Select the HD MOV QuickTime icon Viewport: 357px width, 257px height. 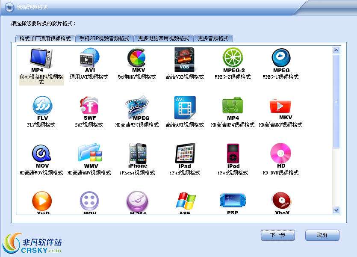point(41,157)
